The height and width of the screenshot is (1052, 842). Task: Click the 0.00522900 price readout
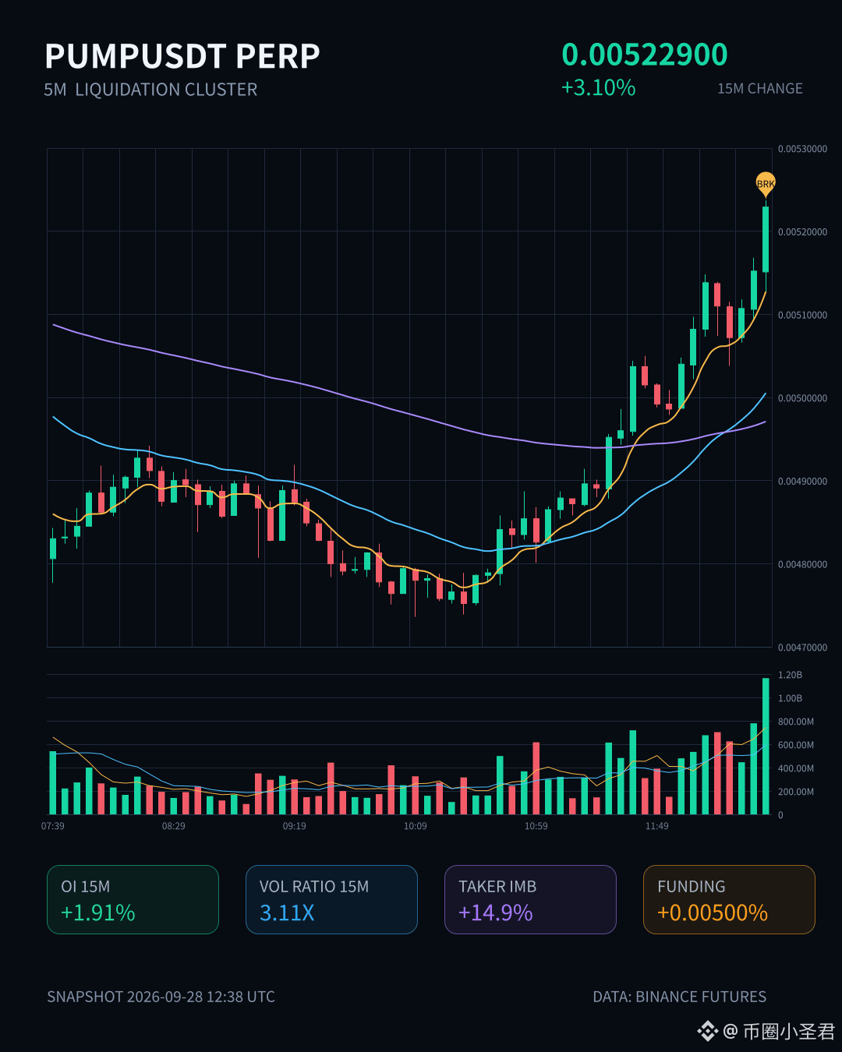pyautogui.click(x=645, y=55)
